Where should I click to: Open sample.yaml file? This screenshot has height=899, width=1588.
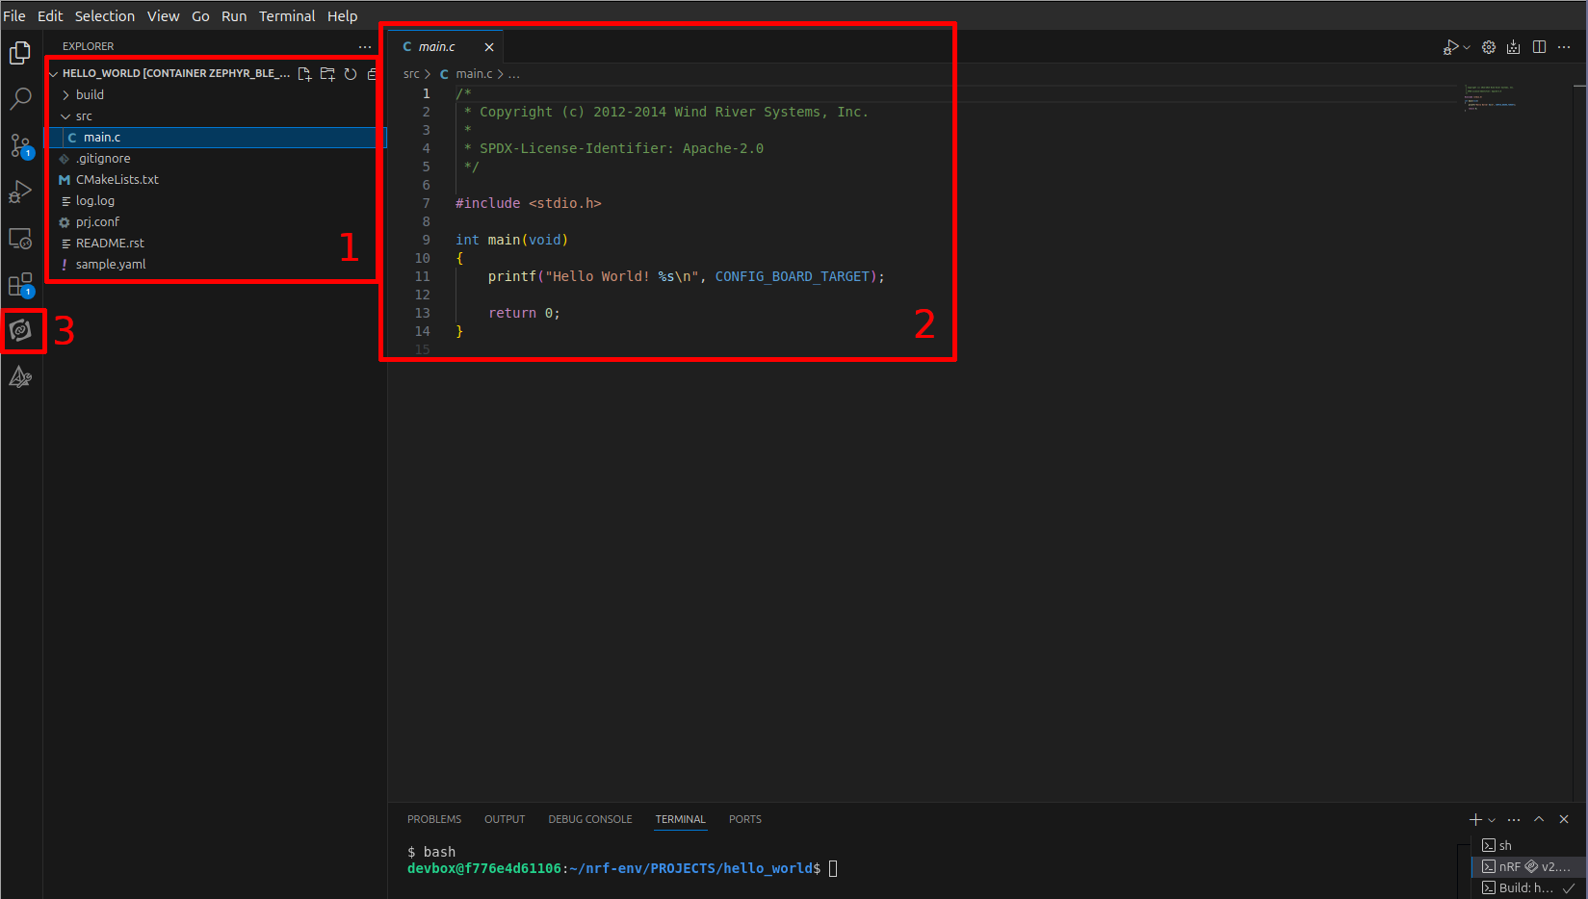(215, 264)
